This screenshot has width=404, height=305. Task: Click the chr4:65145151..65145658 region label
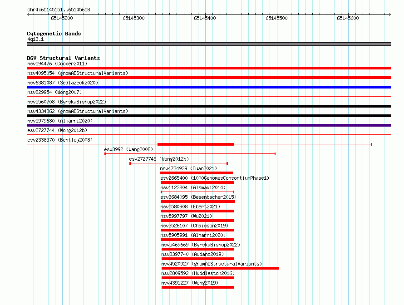coord(59,10)
